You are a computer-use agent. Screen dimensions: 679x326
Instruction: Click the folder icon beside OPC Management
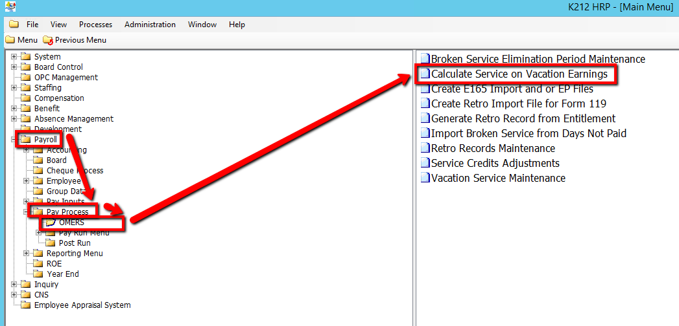(26, 78)
